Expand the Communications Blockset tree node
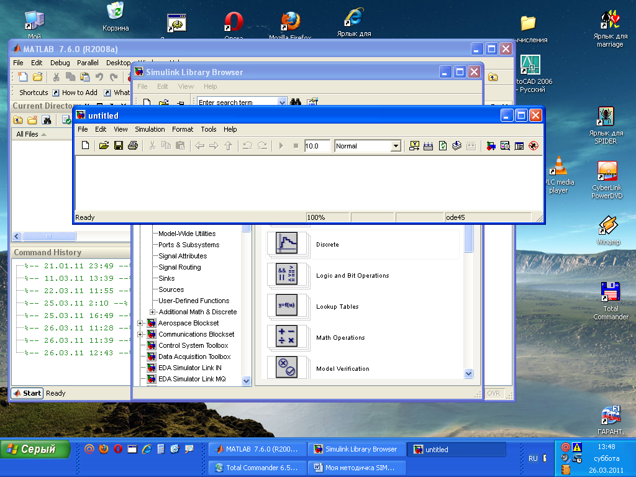This screenshot has width=636, height=477. (140, 334)
